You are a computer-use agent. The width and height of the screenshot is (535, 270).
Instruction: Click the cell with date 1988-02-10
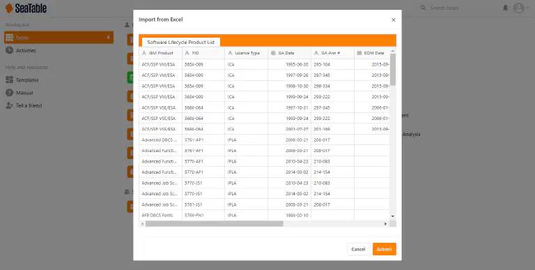click(x=289, y=216)
